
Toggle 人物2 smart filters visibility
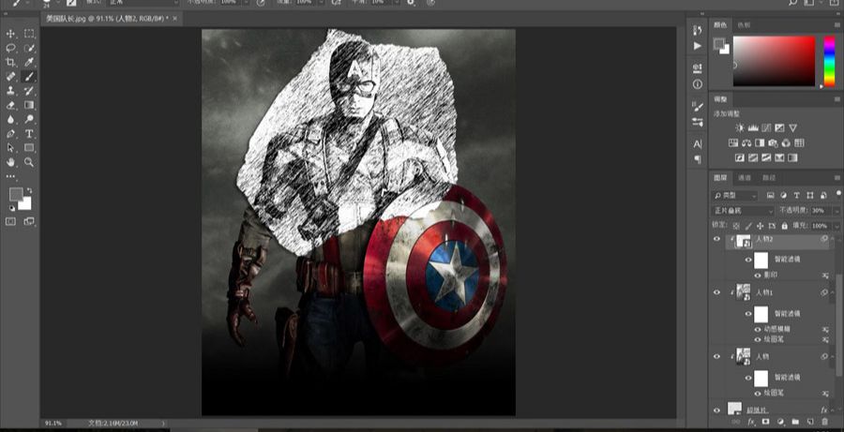[x=748, y=260]
